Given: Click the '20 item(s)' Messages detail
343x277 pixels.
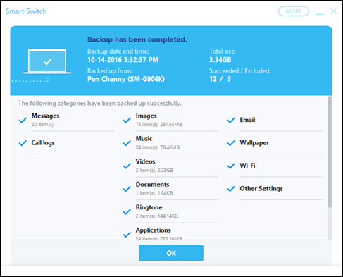Looking at the screenshot, I should pyautogui.click(x=42, y=125).
